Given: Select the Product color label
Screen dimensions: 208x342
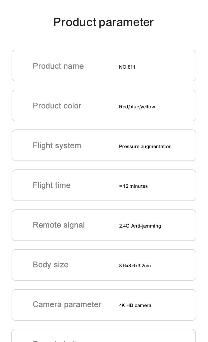Looking at the screenshot, I should [57, 106].
